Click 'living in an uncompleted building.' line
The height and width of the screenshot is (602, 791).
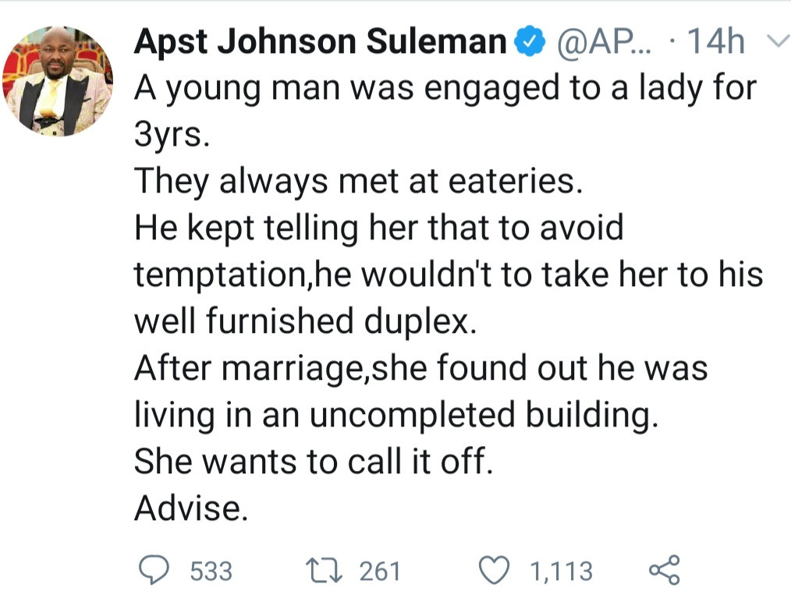[x=396, y=415]
